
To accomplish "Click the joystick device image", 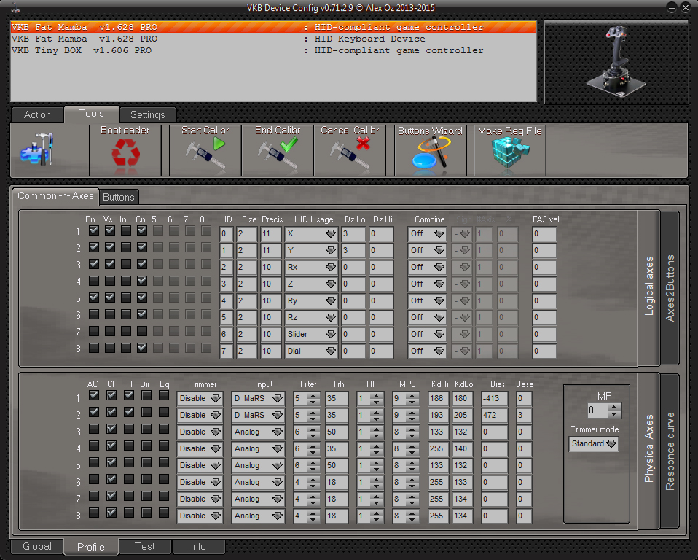I will tap(617, 63).
